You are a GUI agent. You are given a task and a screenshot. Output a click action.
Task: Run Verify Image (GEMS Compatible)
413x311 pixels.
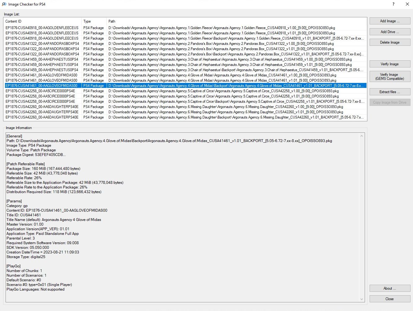point(390,76)
